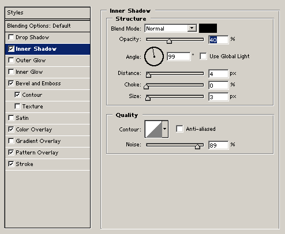Screen dimensions: 285x234
Task: Tick the Drop Shadow checkbox
Action: click(11, 37)
